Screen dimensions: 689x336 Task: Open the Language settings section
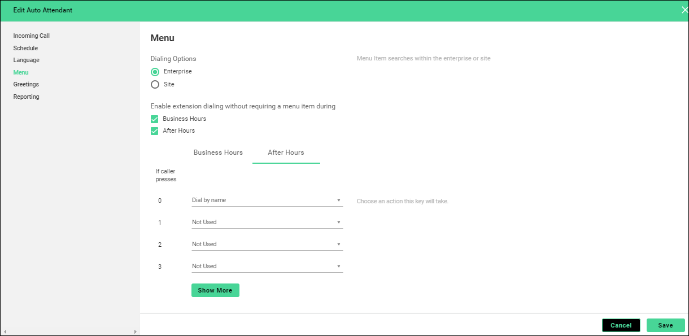point(27,60)
